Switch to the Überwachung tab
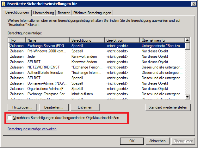This screenshot has height=148, width=198. pos(44,13)
